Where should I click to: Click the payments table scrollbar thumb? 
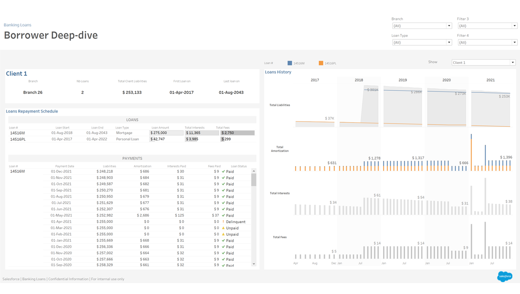click(254, 180)
